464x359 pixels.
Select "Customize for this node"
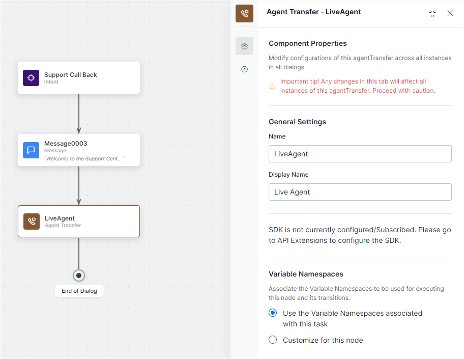[x=273, y=340]
